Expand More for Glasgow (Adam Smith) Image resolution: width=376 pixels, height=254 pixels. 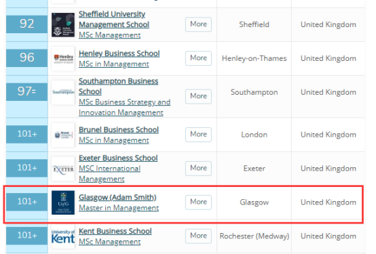pos(198,202)
